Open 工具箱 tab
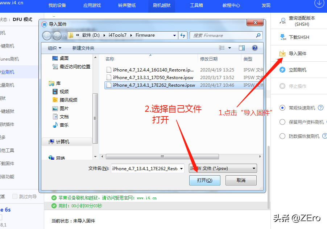The width and height of the screenshot is (327, 229). pos(196,5)
